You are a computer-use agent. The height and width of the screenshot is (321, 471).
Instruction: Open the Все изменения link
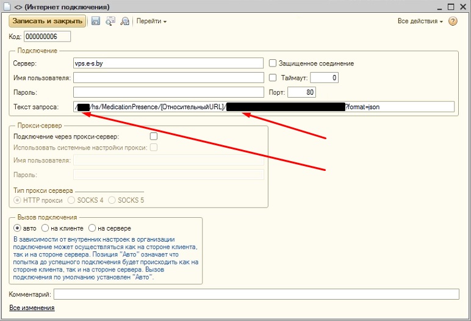32,308
